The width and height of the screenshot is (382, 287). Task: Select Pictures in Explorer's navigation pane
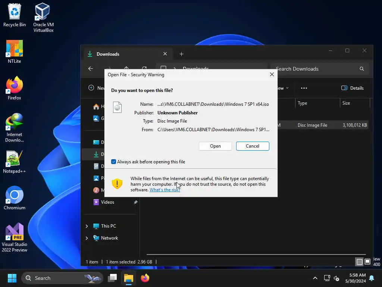pos(98,178)
